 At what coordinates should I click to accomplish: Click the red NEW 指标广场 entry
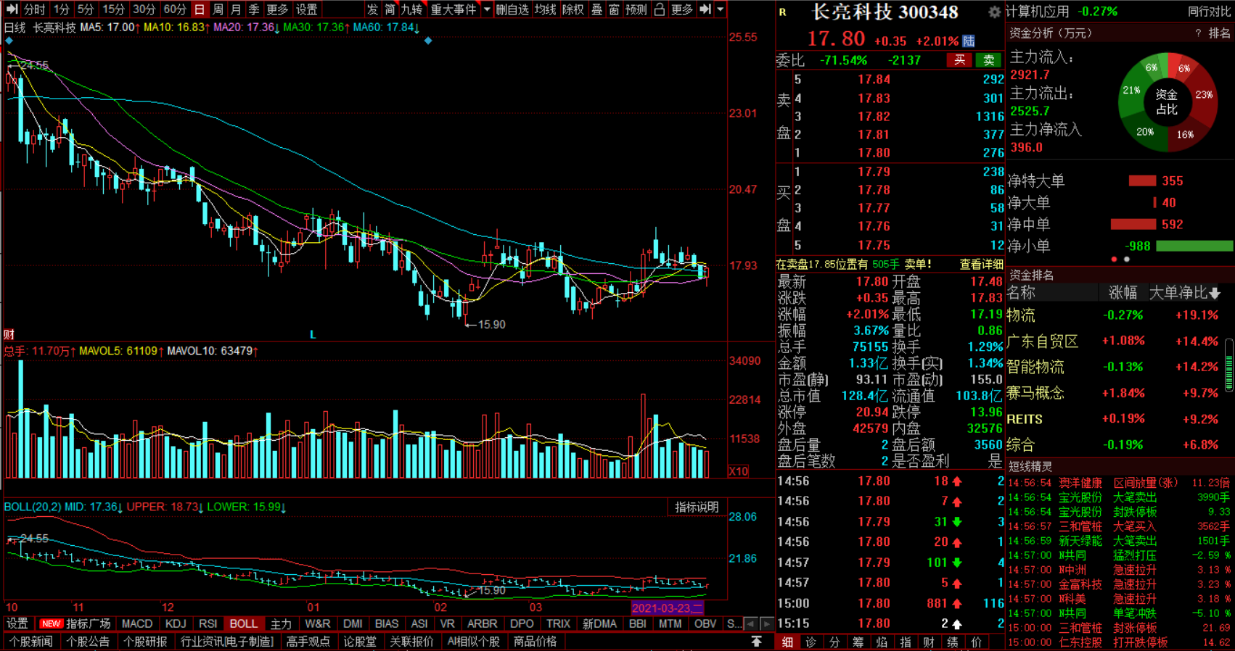(x=75, y=623)
